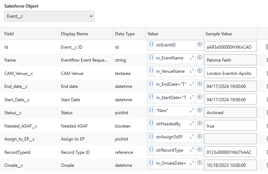This screenshot has height=174, width=268.
Task: Click curly braces icon in Needed_ASAP__c row
Action: [151, 123]
